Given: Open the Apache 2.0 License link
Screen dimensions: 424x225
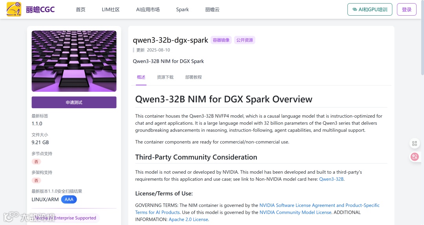Looking at the screenshot, I should click(x=188, y=220).
